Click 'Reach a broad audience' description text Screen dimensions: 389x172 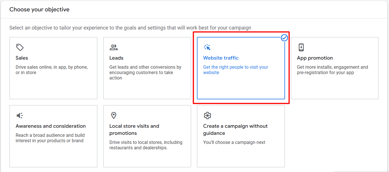(x=50, y=138)
